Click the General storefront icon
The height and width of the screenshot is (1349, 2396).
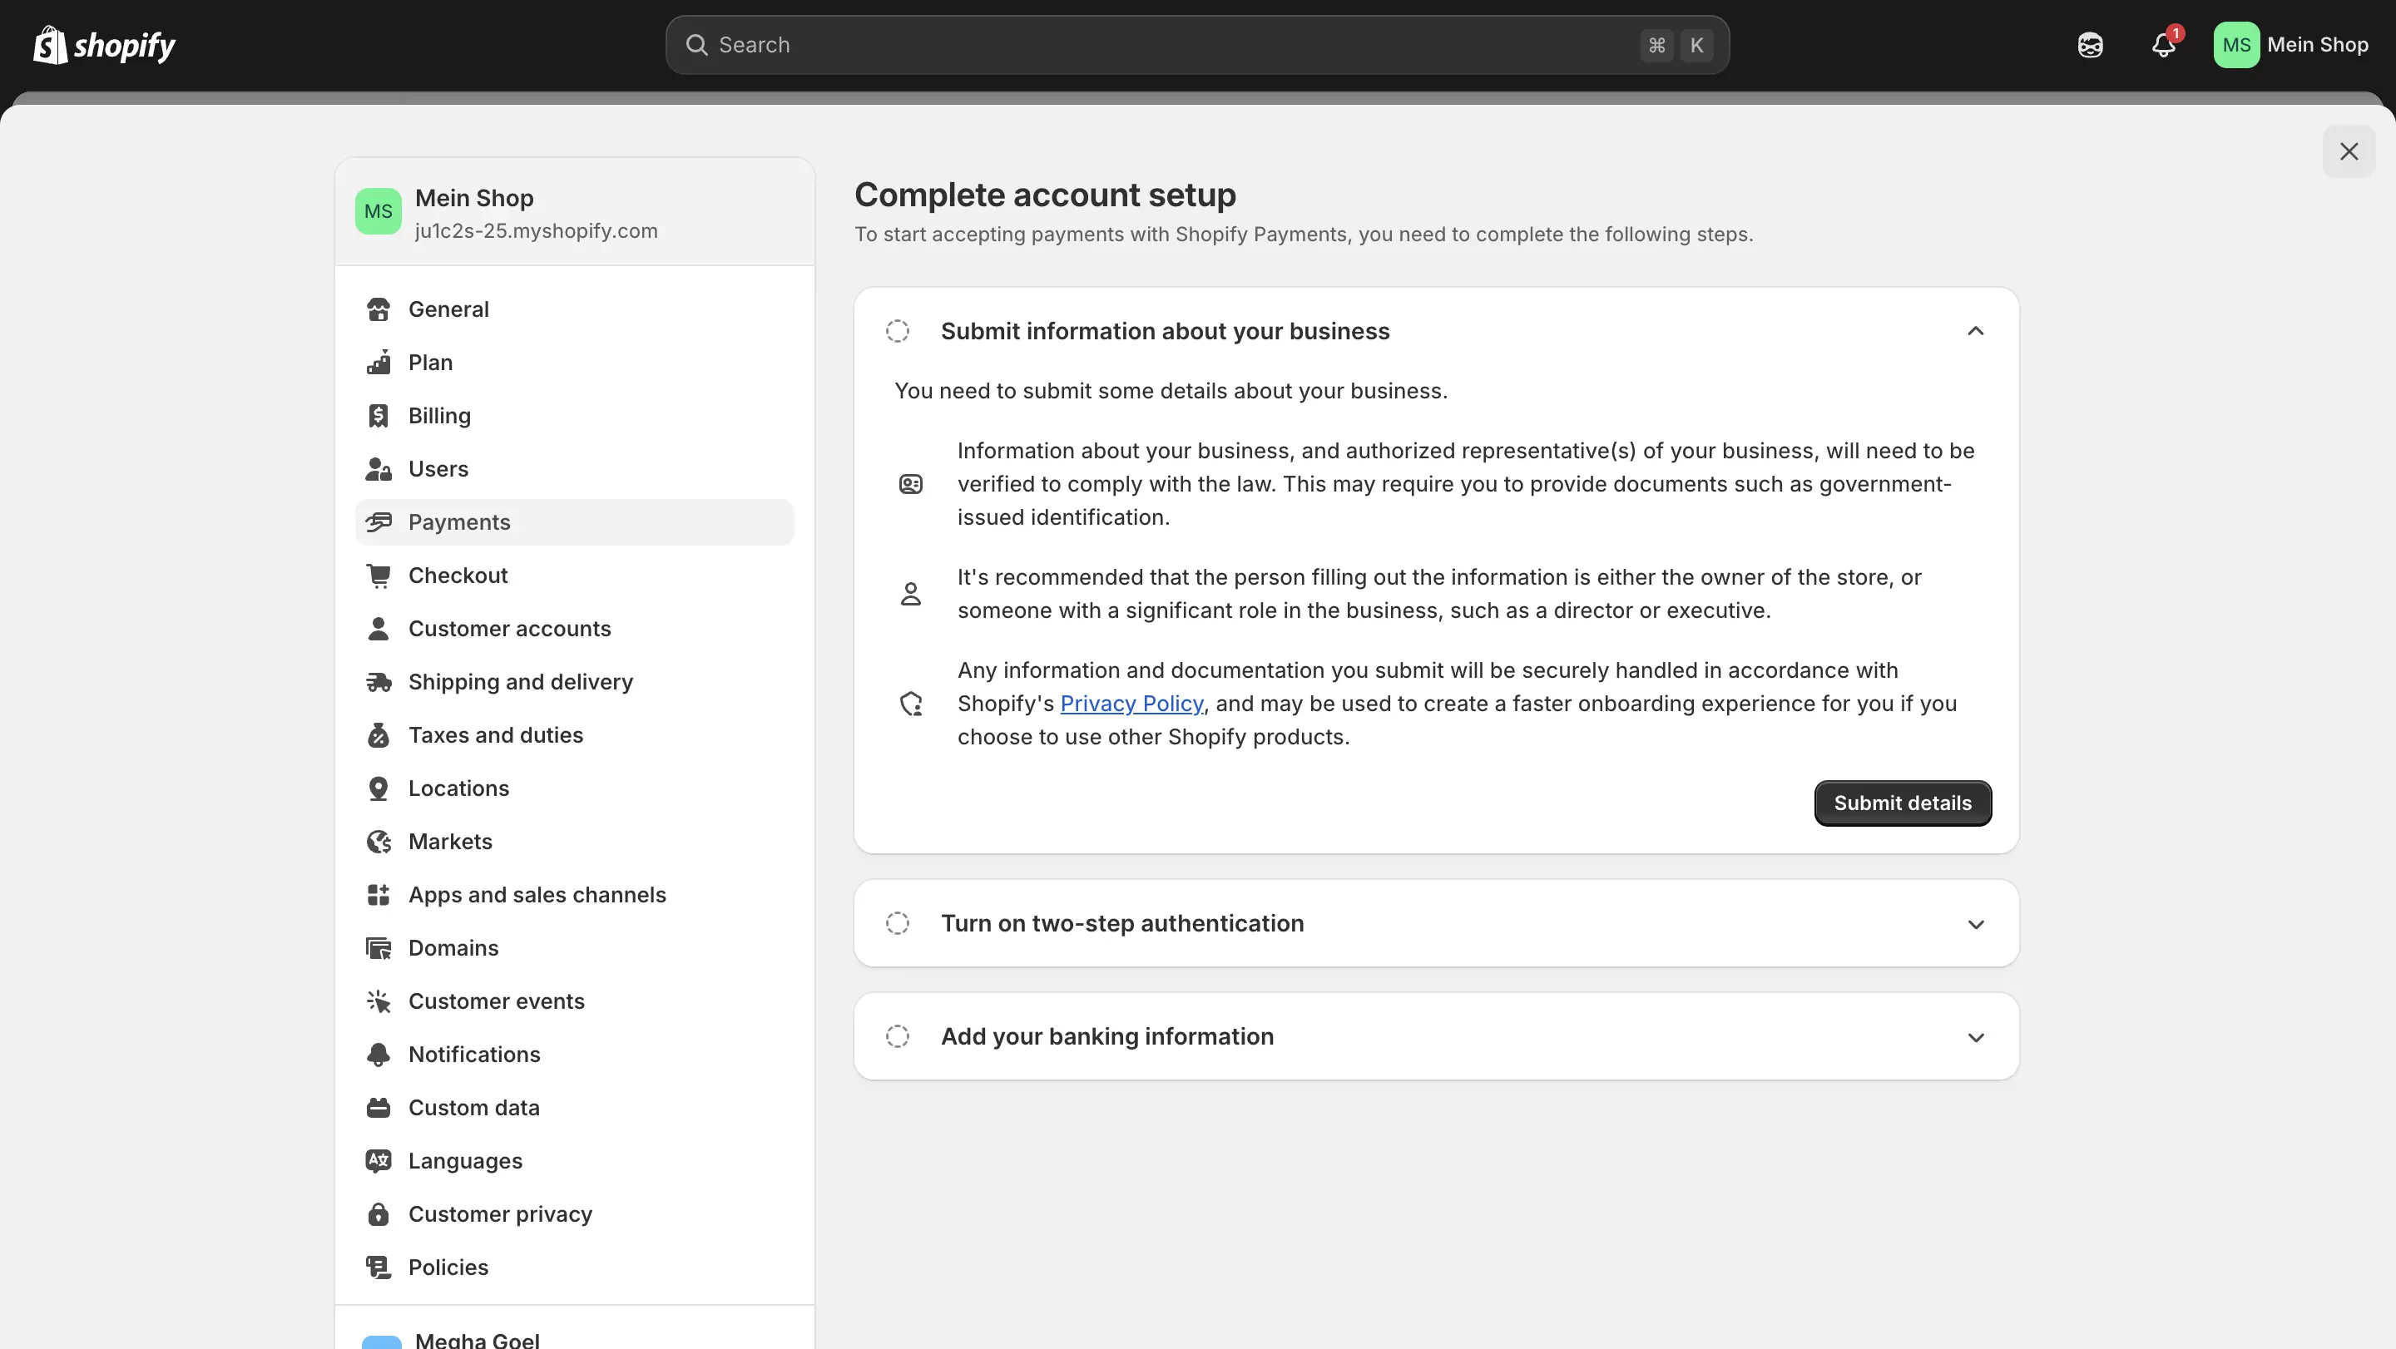379,309
